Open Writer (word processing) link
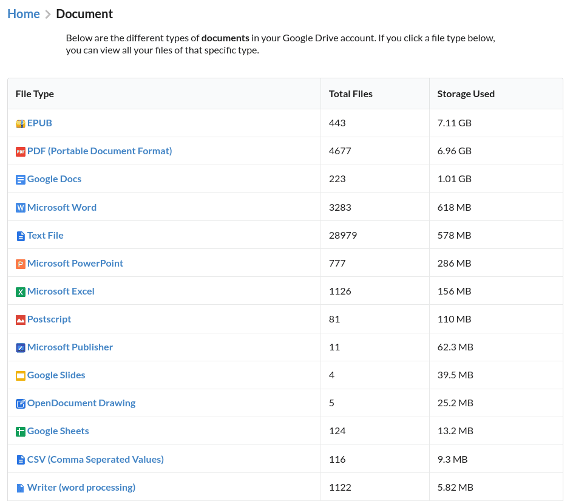Viewport: 570px width, 501px height. [81, 487]
